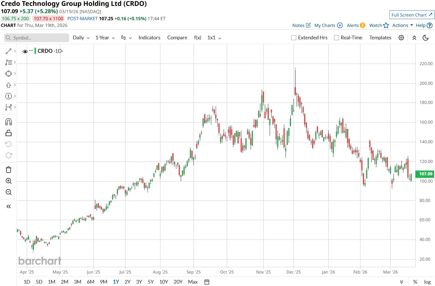Open the 1-Year period dropdown
435x286 pixels.
point(105,38)
